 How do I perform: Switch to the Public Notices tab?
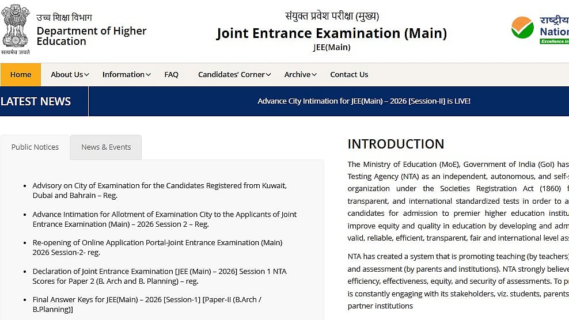(x=35, y=147)
